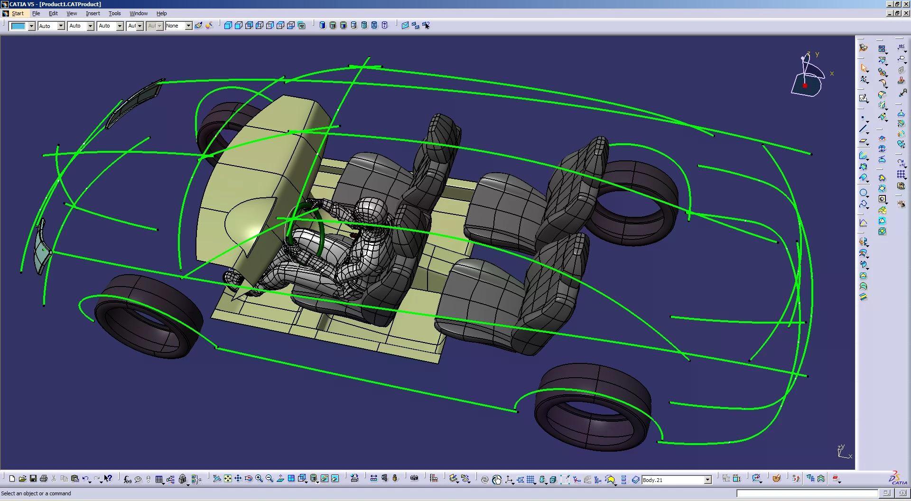Image resolution: width=911 pixels, height=501 pixels.
Task: Click the Print icon
Action: (x=44, y=479)
